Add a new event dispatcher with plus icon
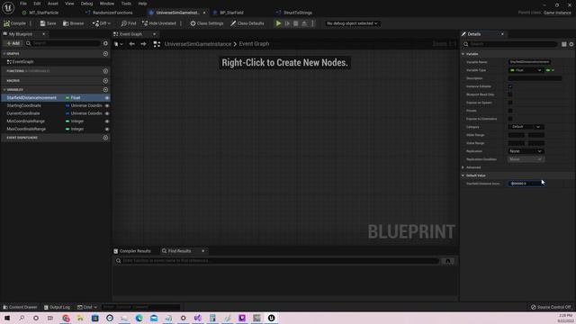The width and height of the screenshot is (576, 324). click(105, 138)
